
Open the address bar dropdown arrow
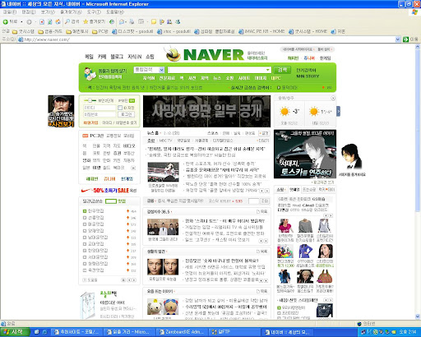pos(398,39)
